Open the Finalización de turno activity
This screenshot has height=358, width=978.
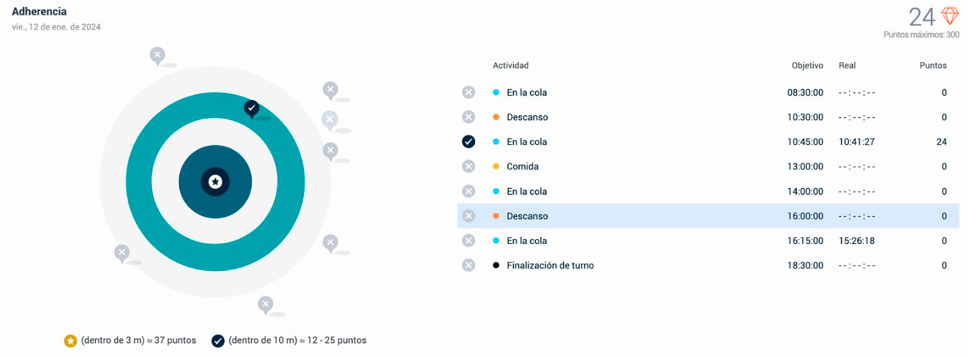click(550, 266)
